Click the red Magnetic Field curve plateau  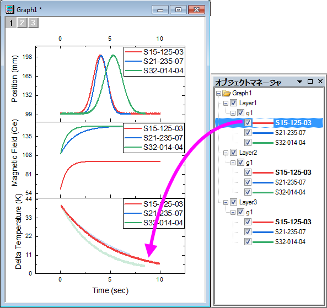pyautogui.click(x=122, y=161)
